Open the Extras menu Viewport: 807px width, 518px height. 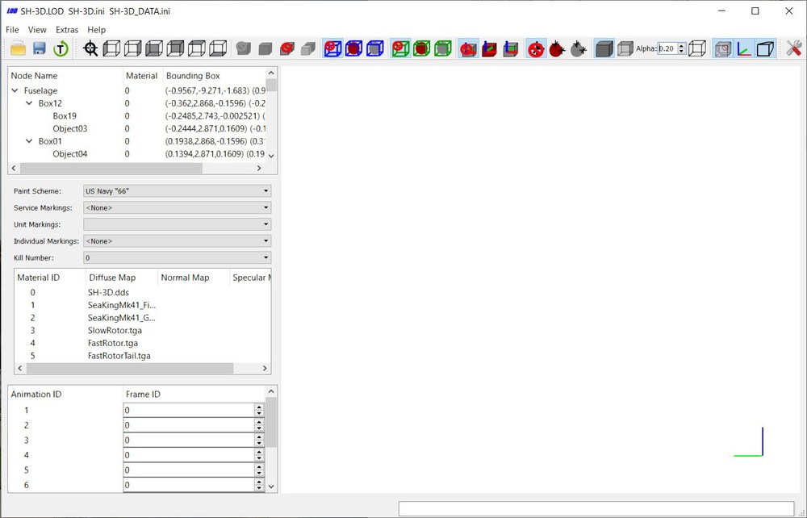tap(67, 30)
